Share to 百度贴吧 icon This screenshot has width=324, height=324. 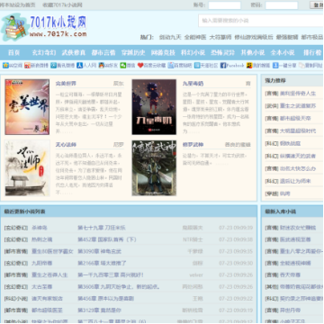(x=171, y=65)
